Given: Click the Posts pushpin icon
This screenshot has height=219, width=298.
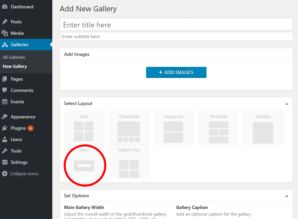Looking at the screenshot, I should [x=5, y=22].
